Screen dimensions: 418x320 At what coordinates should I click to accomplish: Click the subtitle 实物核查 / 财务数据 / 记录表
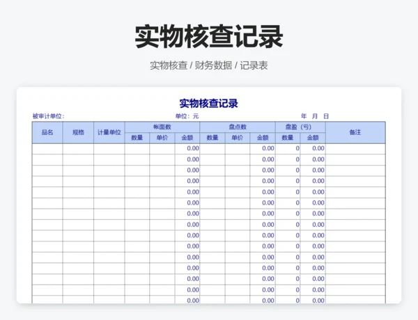[209, 65]
